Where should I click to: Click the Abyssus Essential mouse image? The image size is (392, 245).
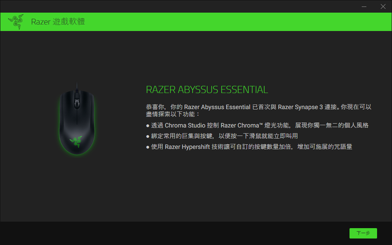tap(77, 119)
